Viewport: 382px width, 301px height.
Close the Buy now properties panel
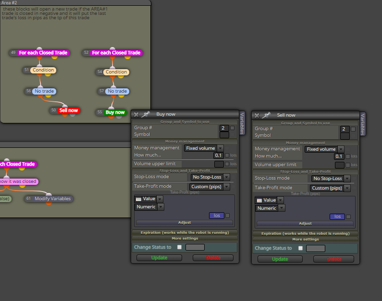(x=136, y=114)
